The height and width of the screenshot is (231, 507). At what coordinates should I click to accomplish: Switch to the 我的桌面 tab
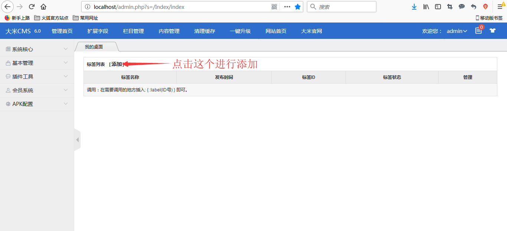click(94, 47)
